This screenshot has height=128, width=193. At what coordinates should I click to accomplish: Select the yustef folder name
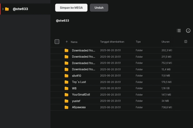pos(76,101)
